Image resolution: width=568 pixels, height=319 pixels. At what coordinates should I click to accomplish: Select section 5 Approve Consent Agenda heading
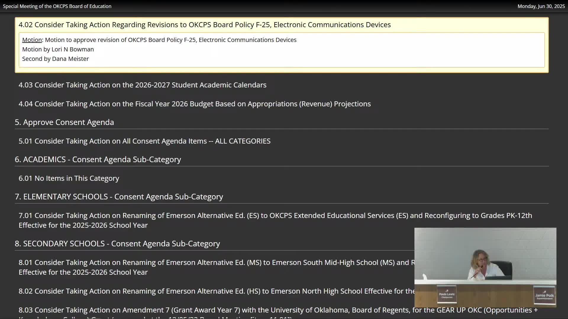(x=64, y=122)
